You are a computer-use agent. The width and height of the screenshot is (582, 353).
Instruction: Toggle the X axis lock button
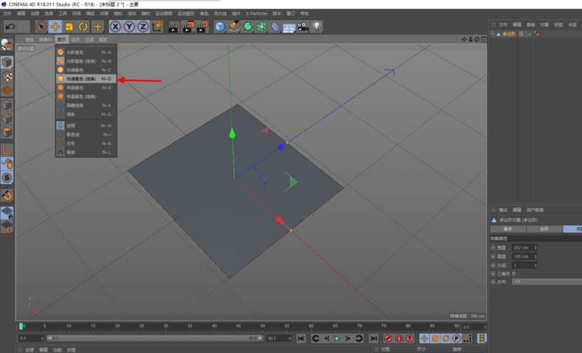pos(115,27)
